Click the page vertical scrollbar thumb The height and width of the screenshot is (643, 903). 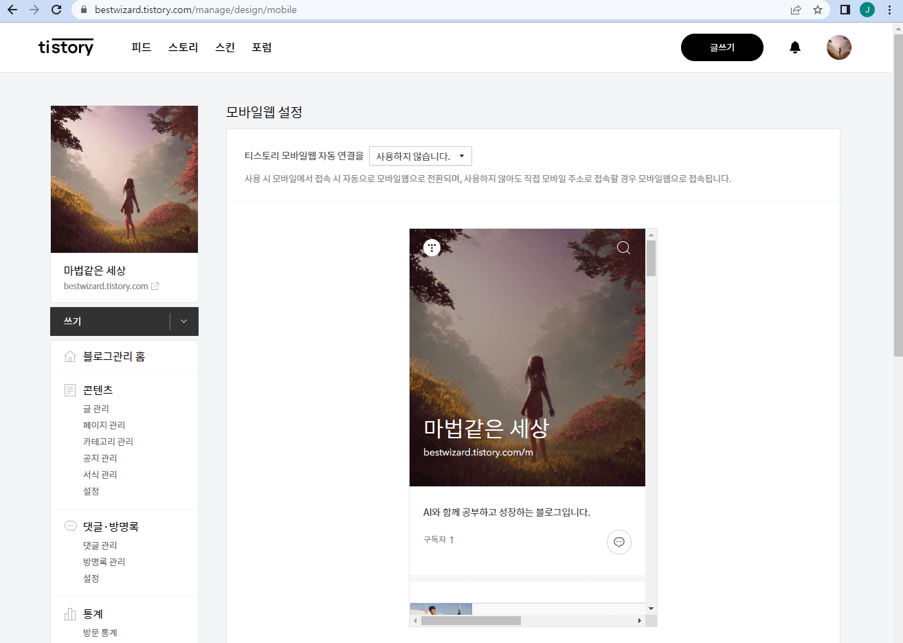tap(898, 194)
